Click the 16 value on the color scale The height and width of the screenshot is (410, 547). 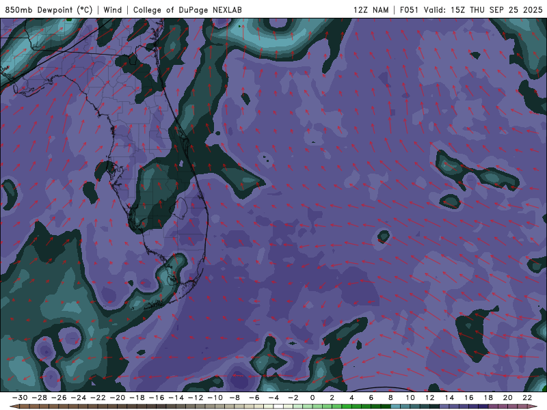pyautogui.click(x=469, y=398)
